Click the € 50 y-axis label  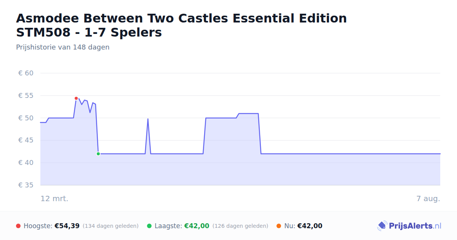[26, 118]
